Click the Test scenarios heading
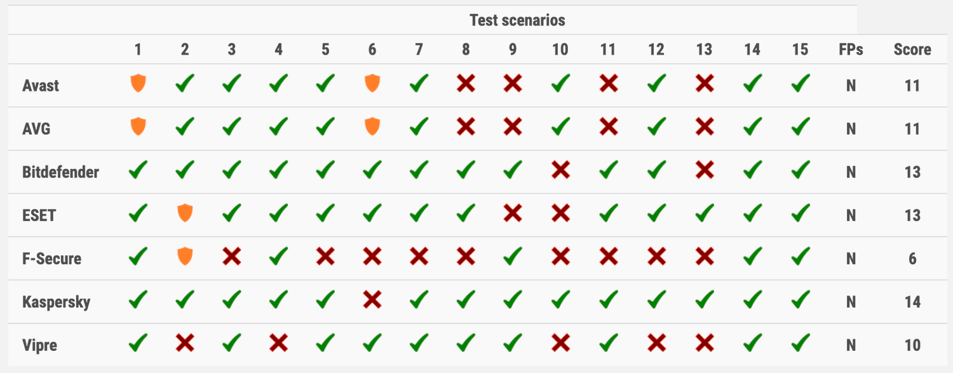Viewport: 953px width, 373px height. tap(517, 20)
